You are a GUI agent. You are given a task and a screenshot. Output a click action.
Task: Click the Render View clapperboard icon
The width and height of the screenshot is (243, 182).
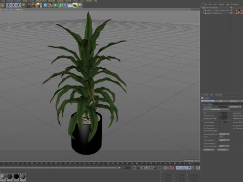point(29,6)
